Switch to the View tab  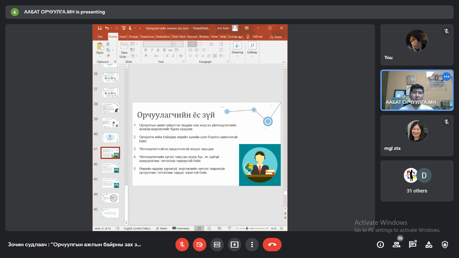click(x=214, y=37)
